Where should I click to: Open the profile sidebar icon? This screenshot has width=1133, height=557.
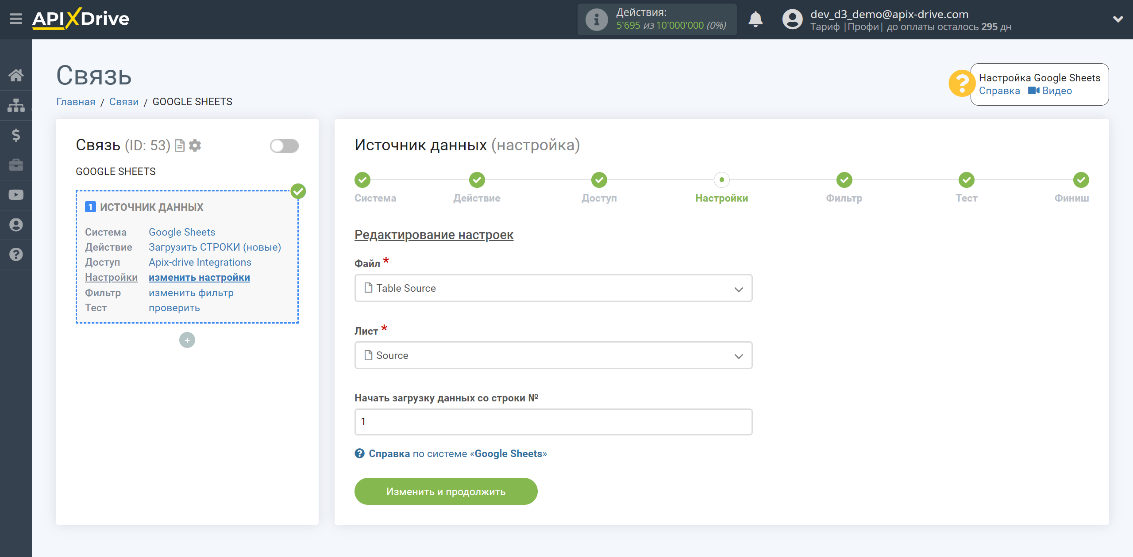click(16, 225)
